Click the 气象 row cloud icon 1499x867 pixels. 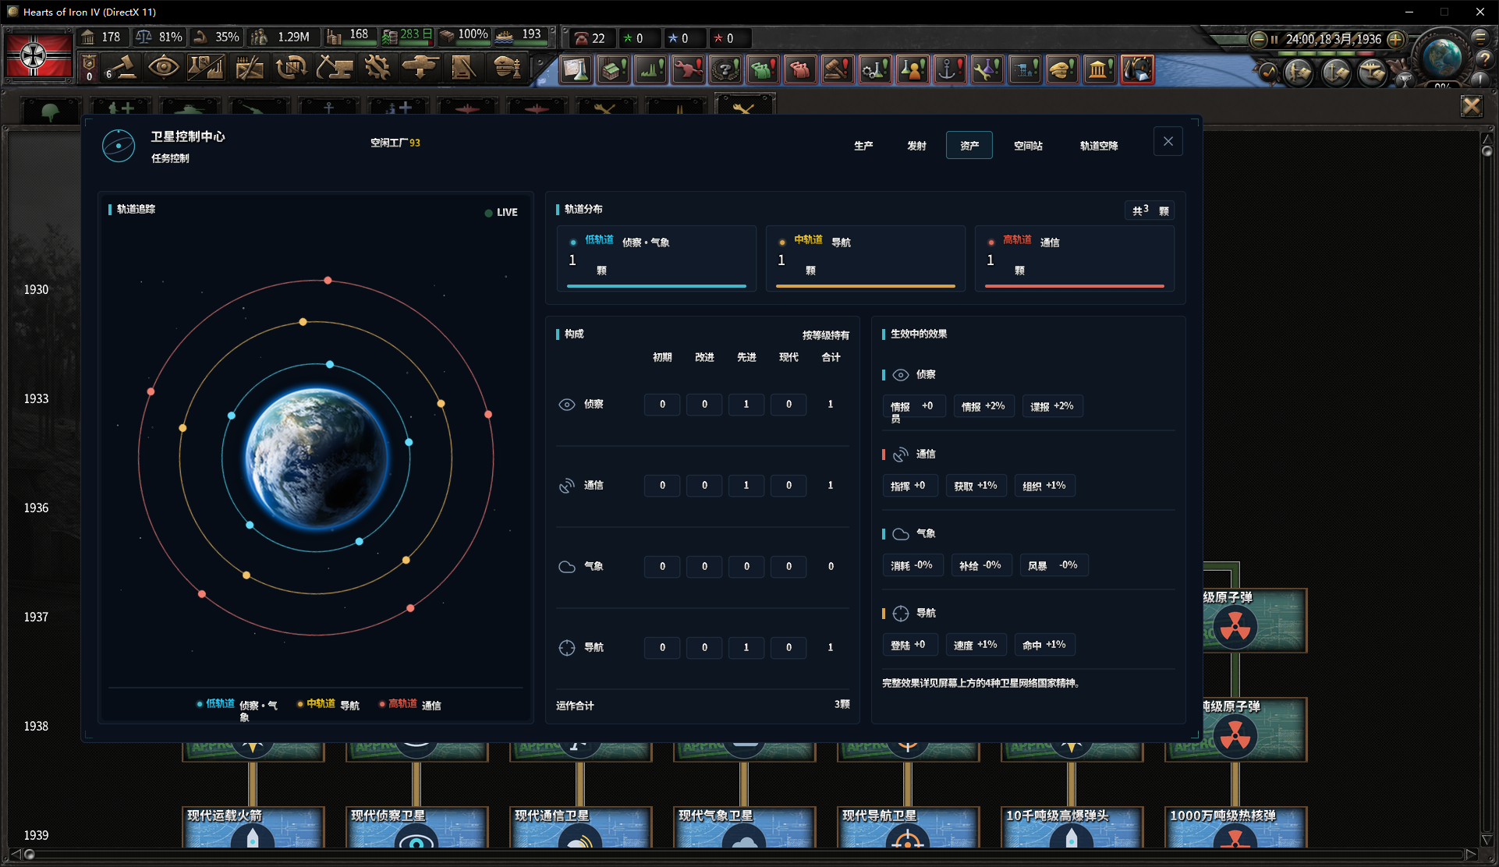pyautogui.click(x=567, y=567)
